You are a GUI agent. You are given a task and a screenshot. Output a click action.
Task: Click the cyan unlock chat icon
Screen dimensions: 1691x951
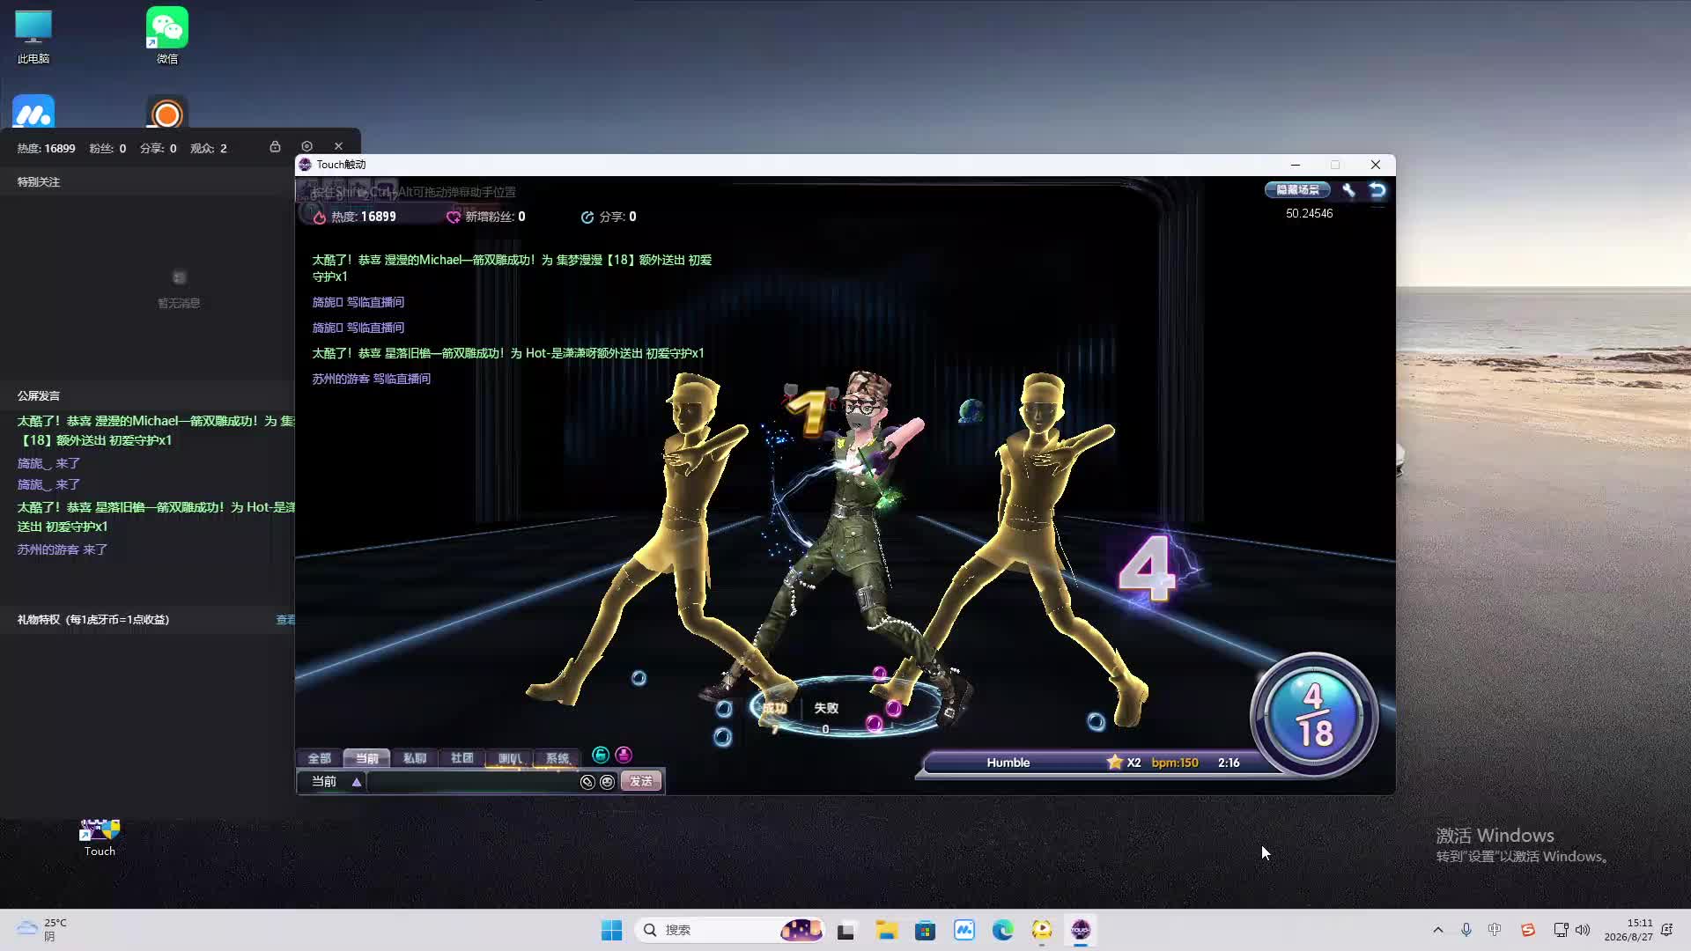[601, 755]
